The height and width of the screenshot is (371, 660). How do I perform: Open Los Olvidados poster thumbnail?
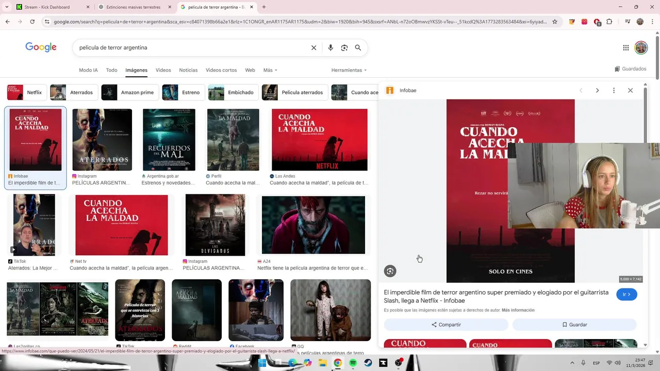click(215, 225)
